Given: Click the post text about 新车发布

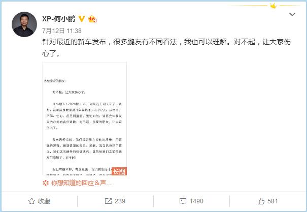Looking at the screenshot, I should [x=166, y=47].
